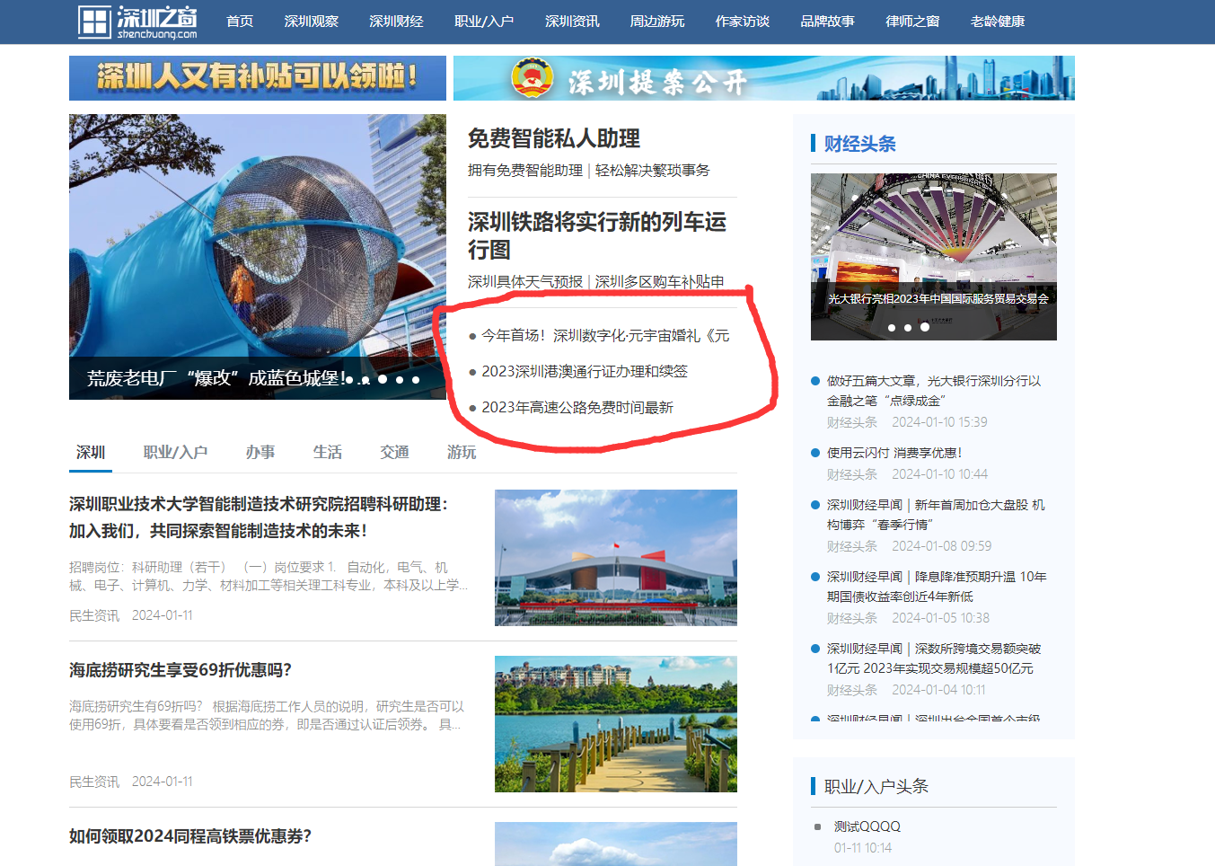1215x866 pixels.
Task: Click the lakeside boardwalk article thumbnail
Action: tap(616, 724)
